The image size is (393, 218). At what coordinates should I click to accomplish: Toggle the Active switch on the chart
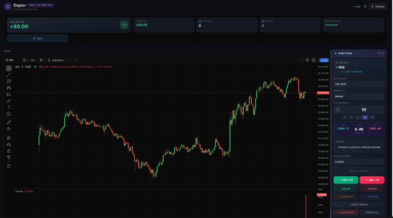pos(323,60)
